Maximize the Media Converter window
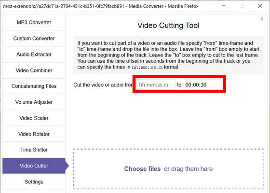 click(x=242, y=6)
